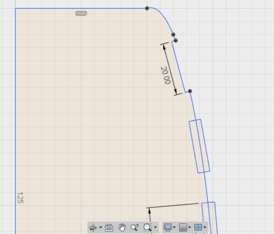The image size is (274, 234).
Task: Select the upper blue rectangle on slanted edge
Action: tap(199, 146)
